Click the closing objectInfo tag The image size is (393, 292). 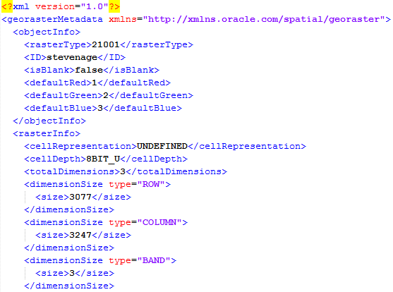pyautogui.click(x=49, y=121)
